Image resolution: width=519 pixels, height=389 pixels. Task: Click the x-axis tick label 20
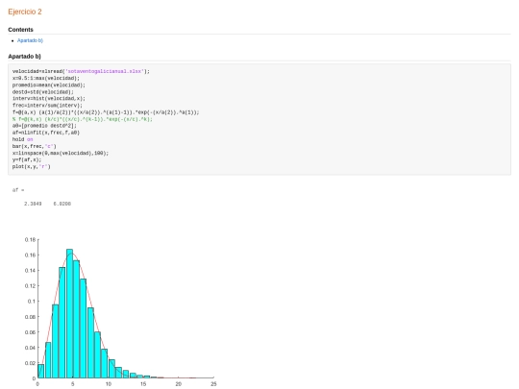(x=179, y=384)
